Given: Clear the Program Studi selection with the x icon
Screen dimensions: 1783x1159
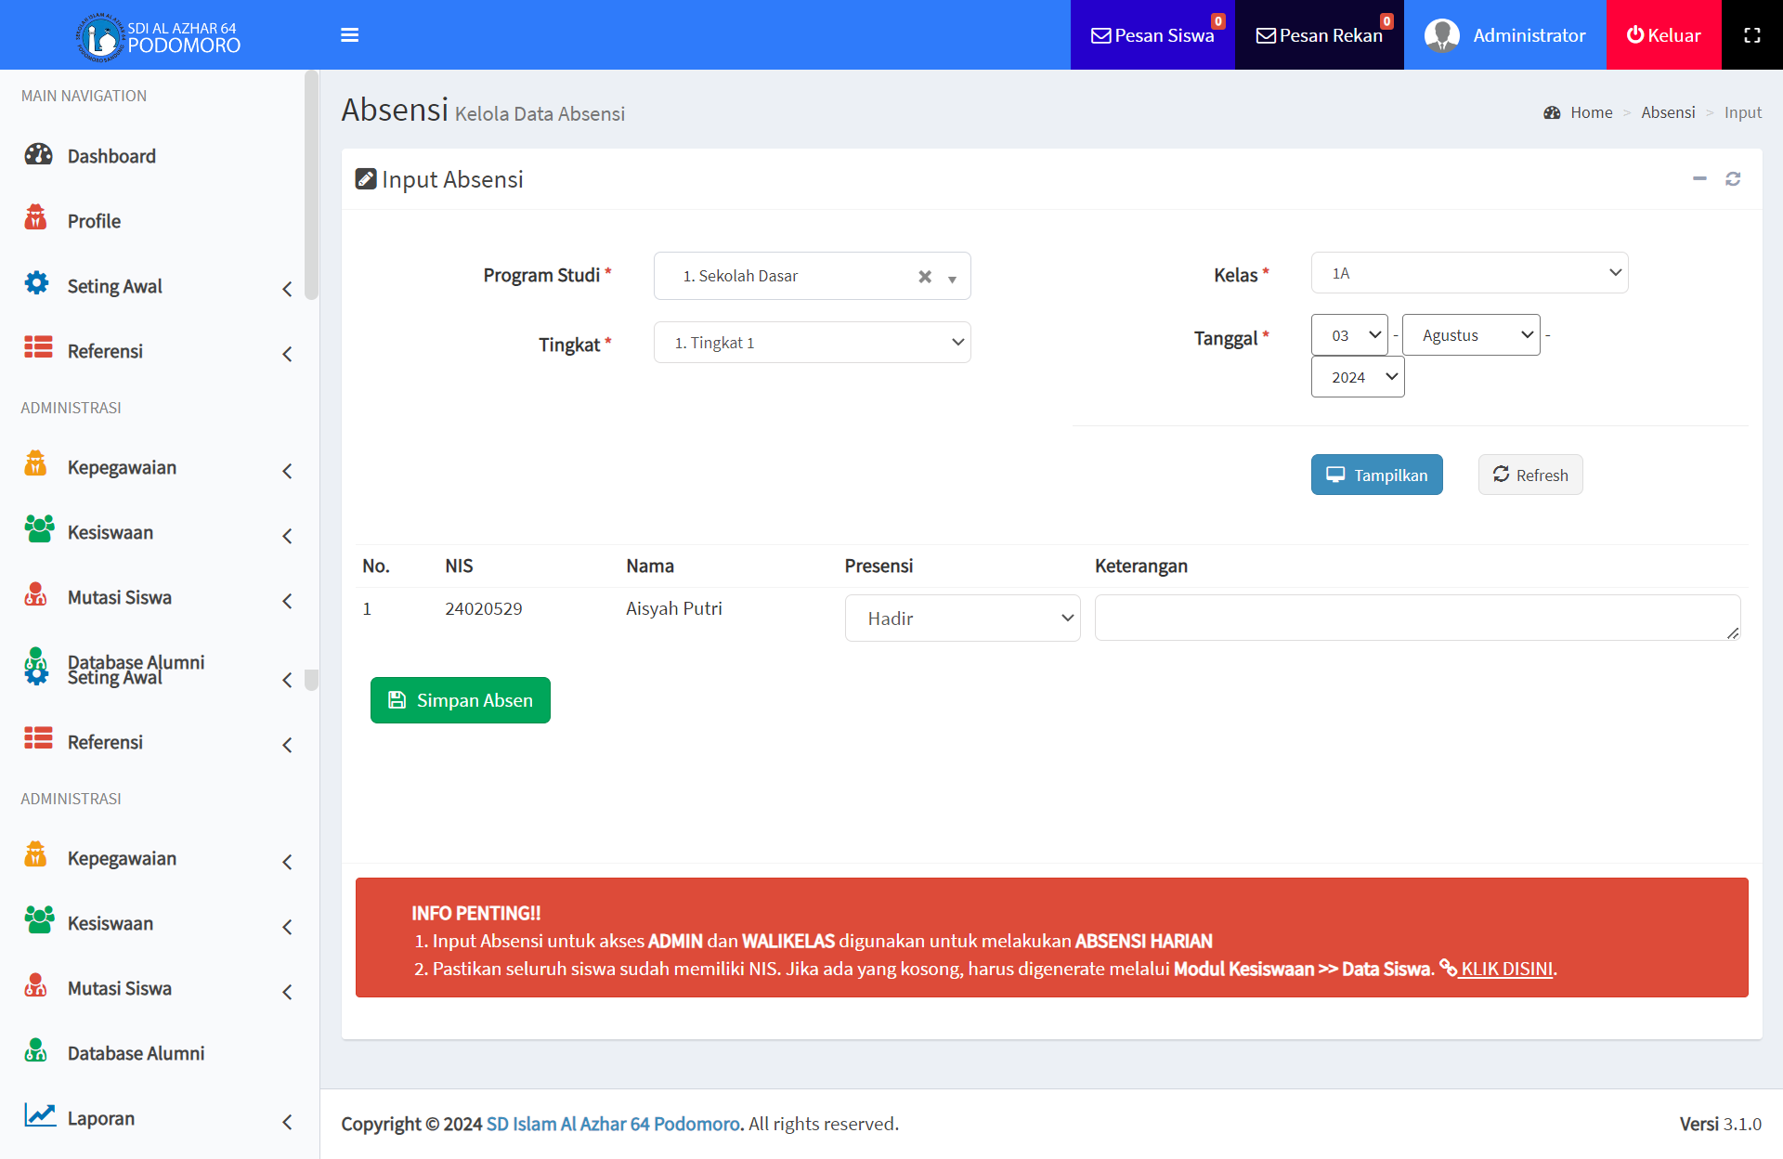Looking at the screenshot, I should (x=925, y=277).
